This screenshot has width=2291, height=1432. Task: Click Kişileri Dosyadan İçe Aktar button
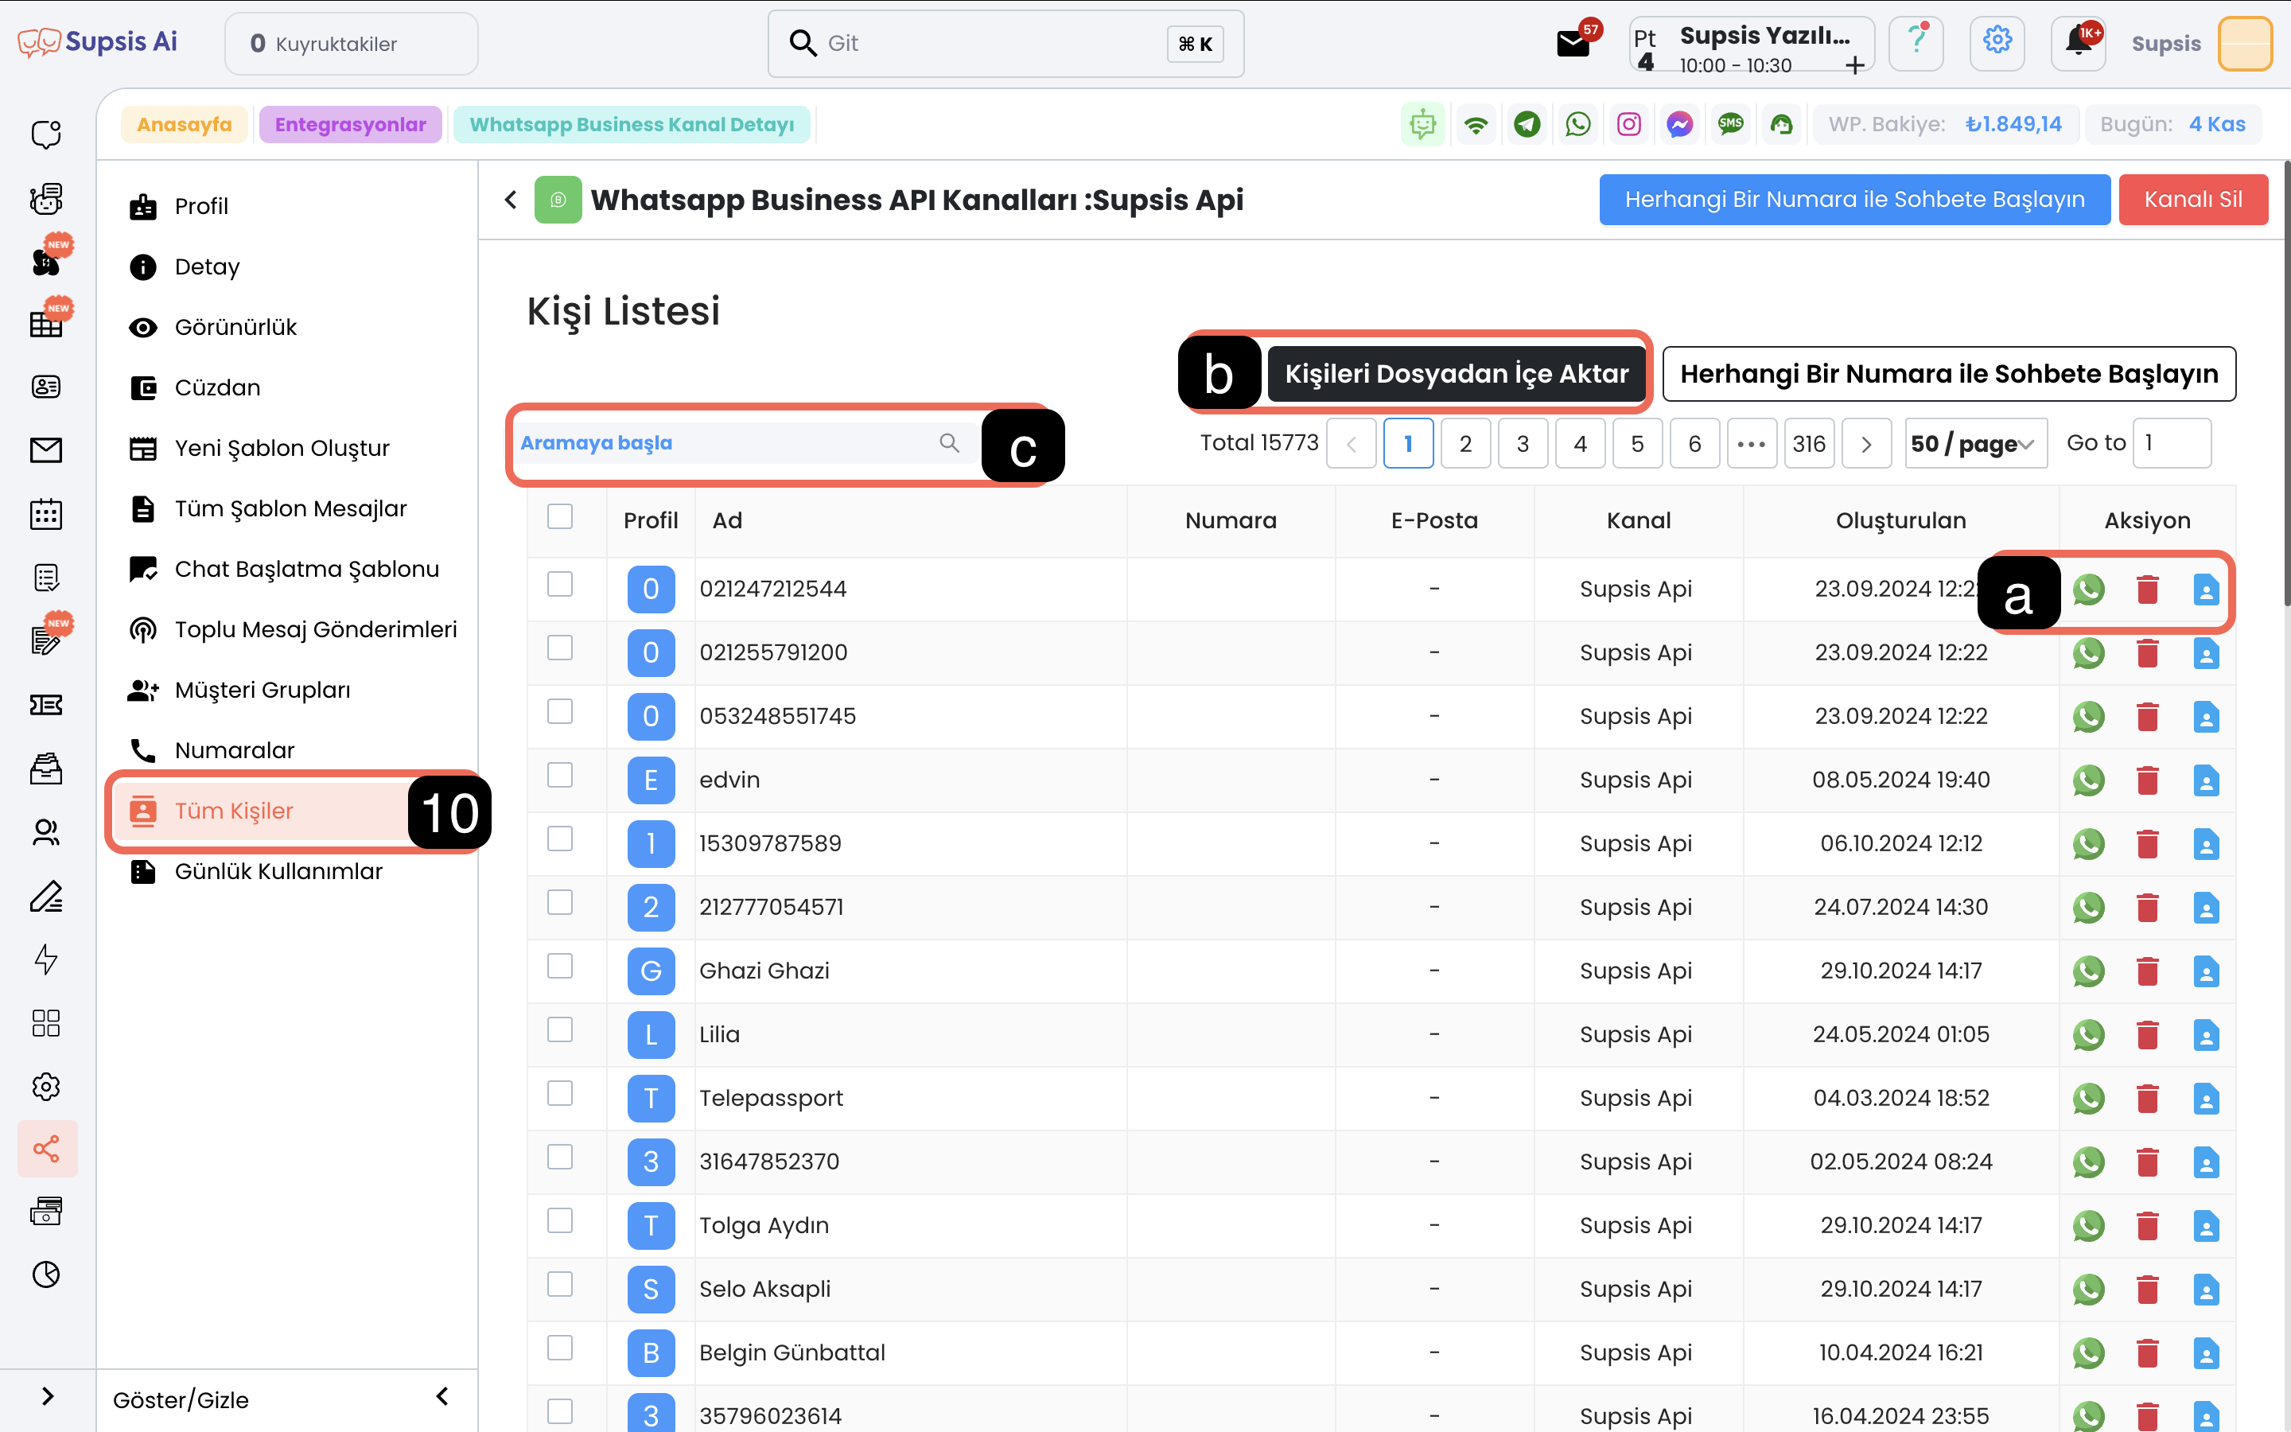(x=1456, y=374)
